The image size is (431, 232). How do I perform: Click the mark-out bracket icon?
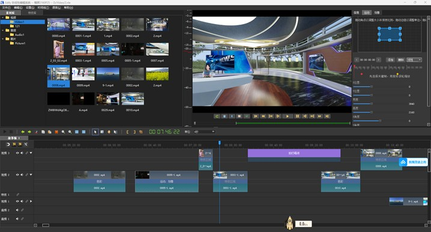tap(134, 132)
